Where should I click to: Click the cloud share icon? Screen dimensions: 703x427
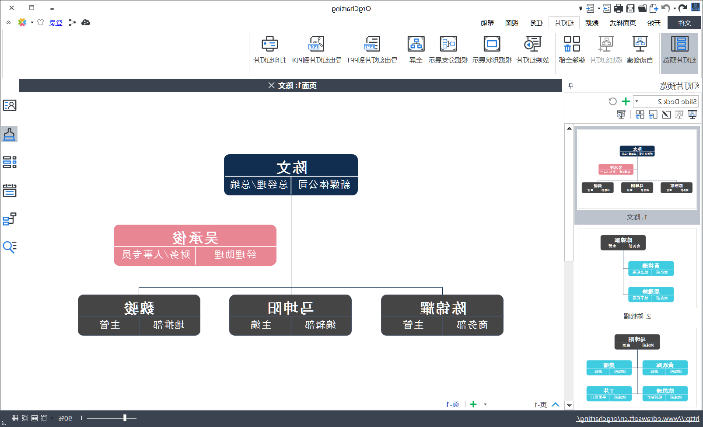86,22
